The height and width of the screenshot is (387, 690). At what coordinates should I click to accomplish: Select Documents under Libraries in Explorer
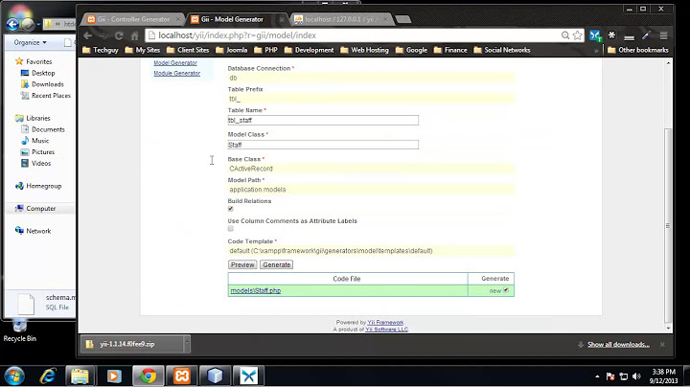click(x=48, y=129)
